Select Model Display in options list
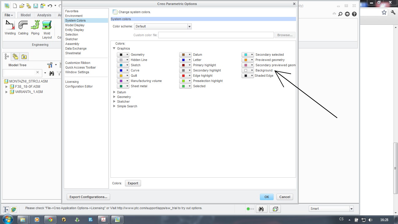 coord(75,25)
